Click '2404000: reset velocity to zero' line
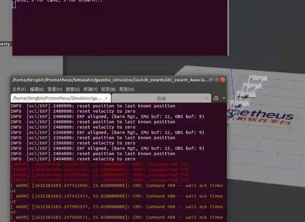 pos(73,159)
